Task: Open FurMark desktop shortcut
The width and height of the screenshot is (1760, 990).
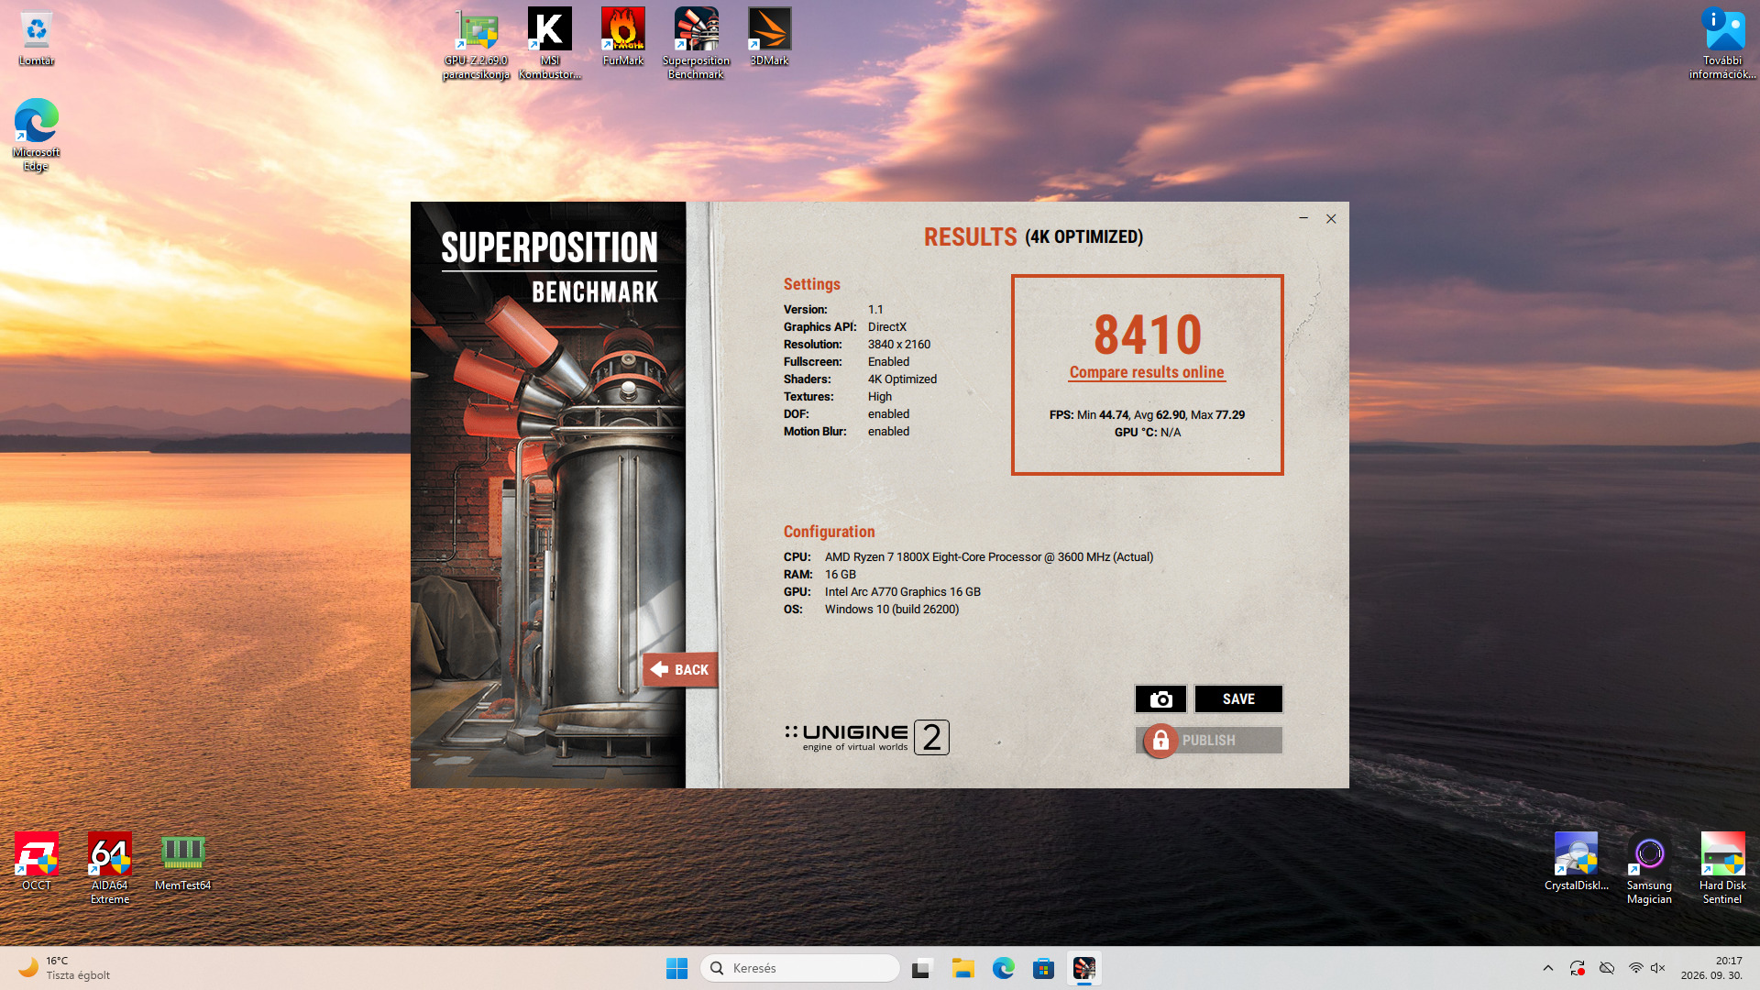Action: (x=623, y=37)
